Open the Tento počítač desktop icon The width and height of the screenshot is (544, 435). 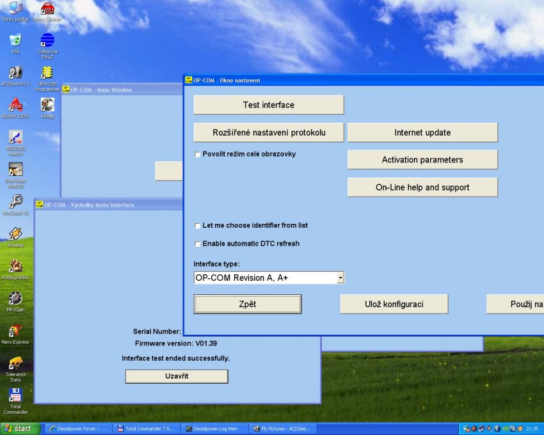(15, 10)
